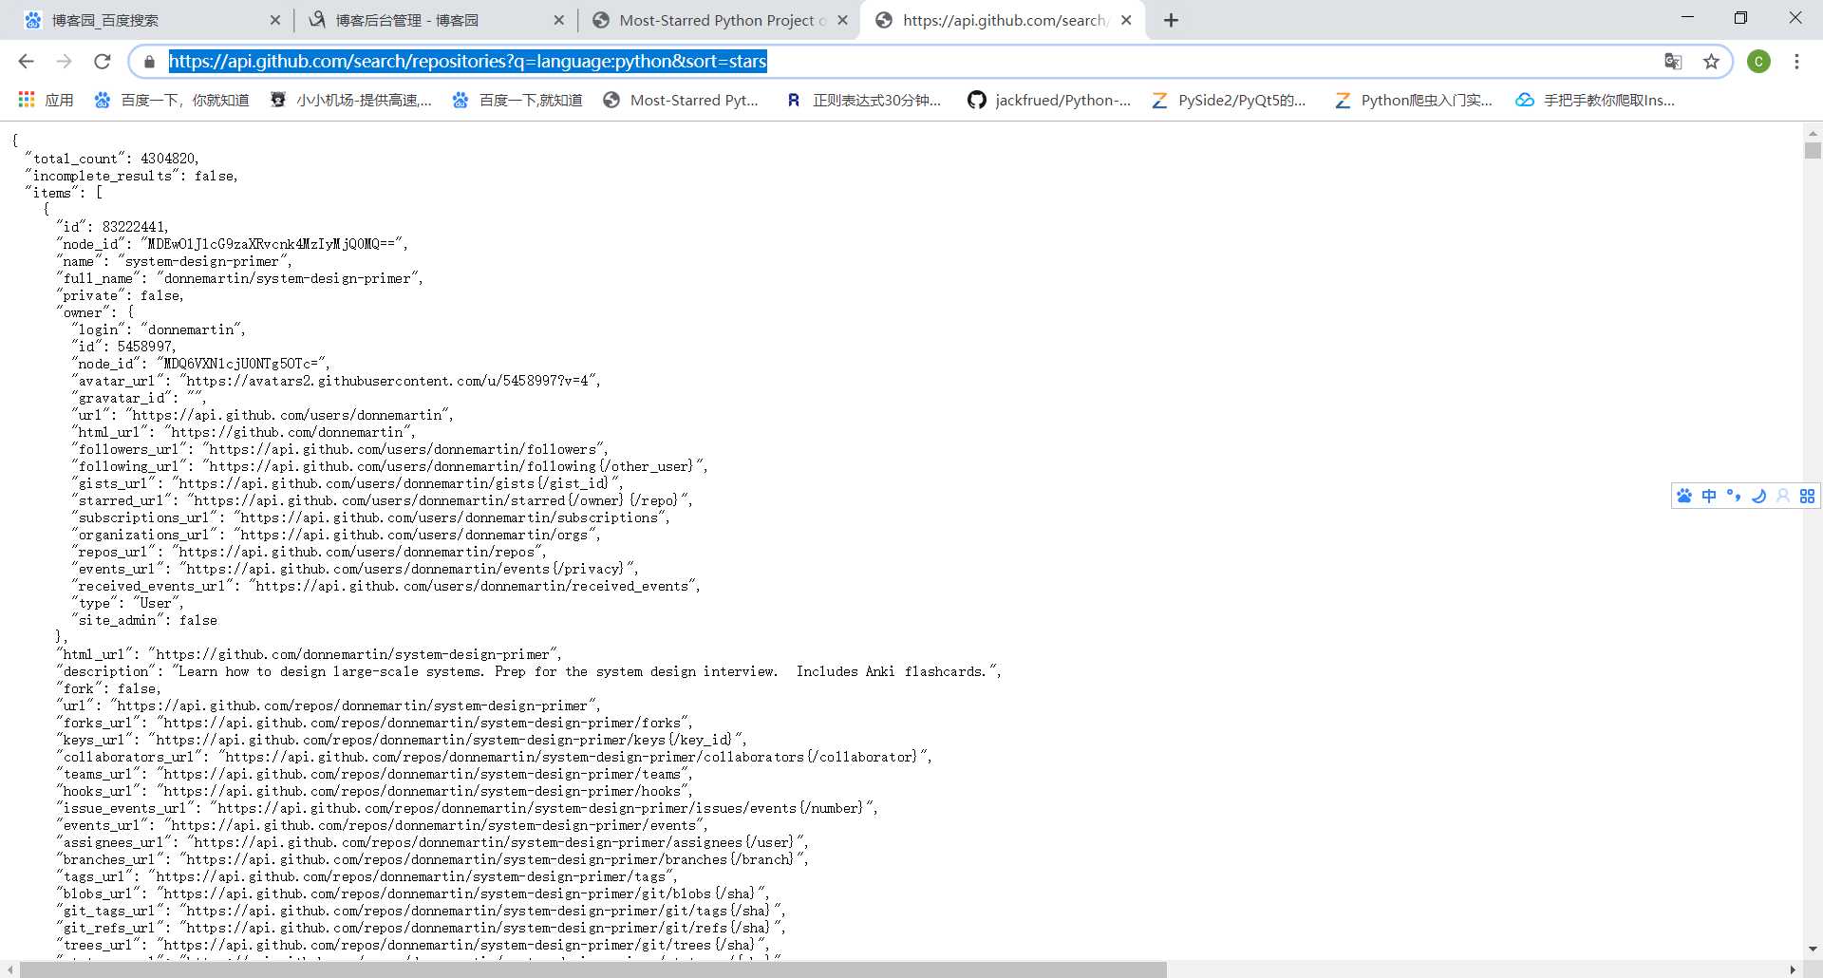This screenshot has width=1823, height=978.
Task: Open 百度一下,就知道 bookmark
Action: click(x=517, y=100)
